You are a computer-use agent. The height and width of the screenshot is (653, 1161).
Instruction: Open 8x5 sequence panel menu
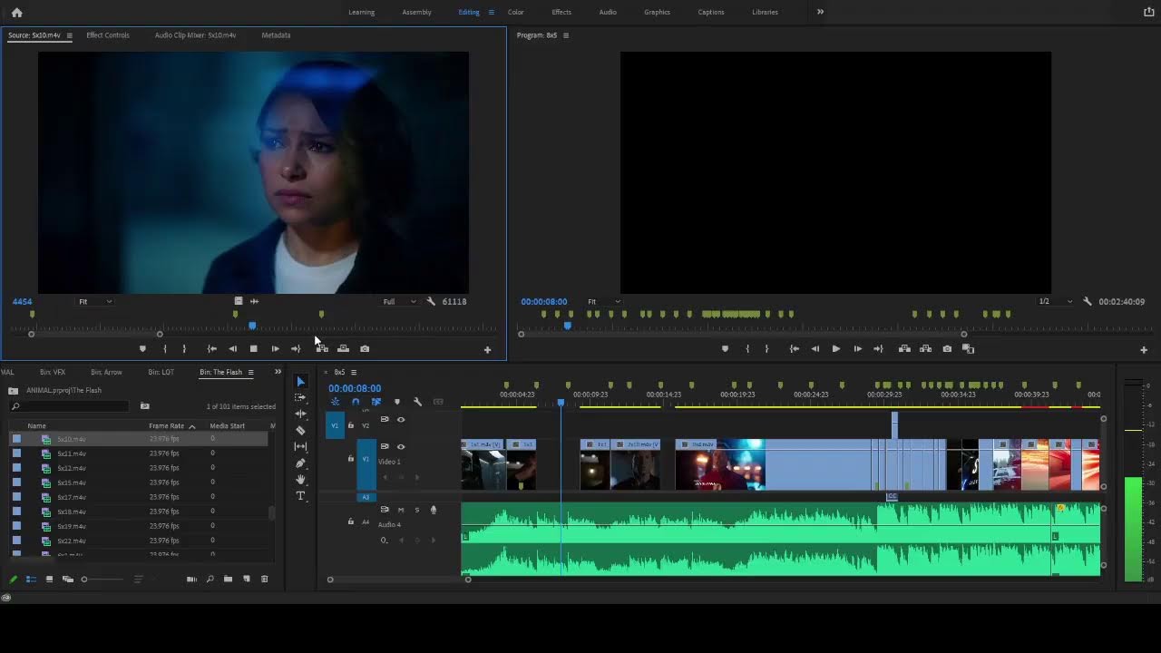coord(354,372)
